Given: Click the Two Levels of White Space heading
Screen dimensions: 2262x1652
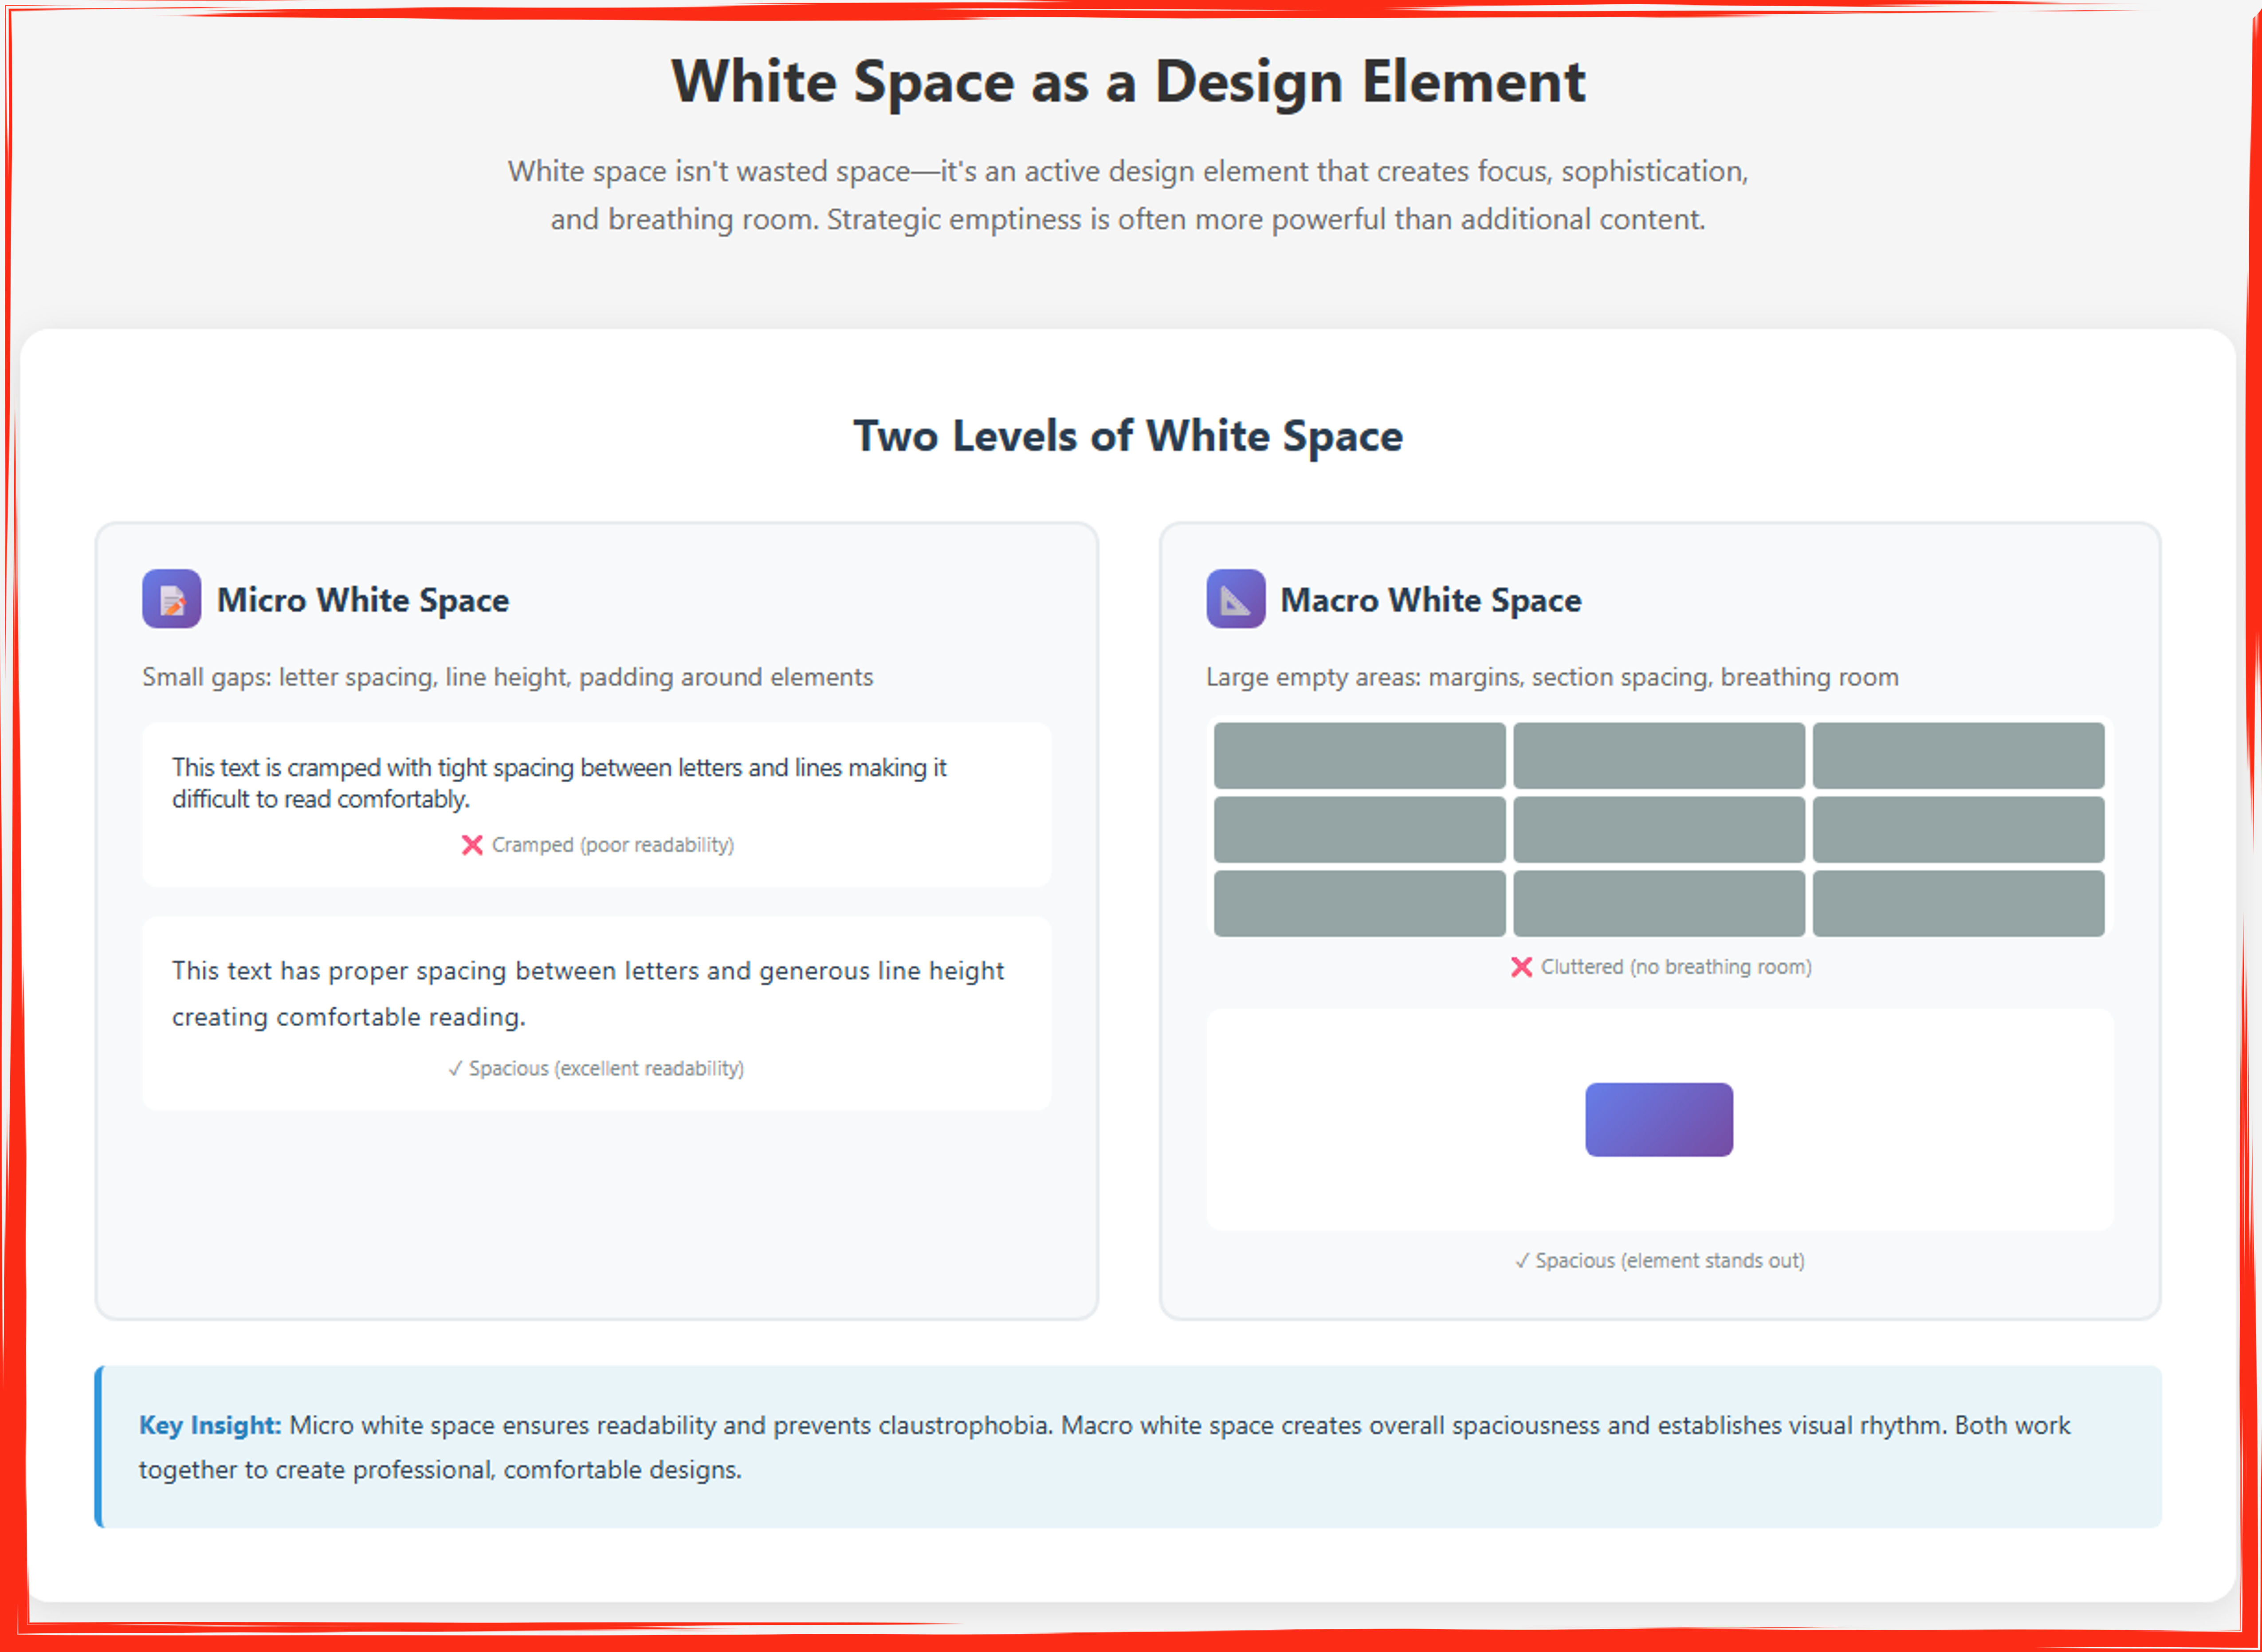Looking at the screenshot, I should [1127, 436].
